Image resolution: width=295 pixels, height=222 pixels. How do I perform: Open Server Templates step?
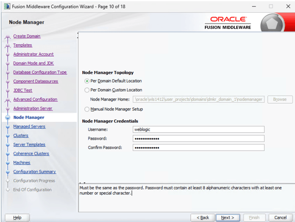29,144
